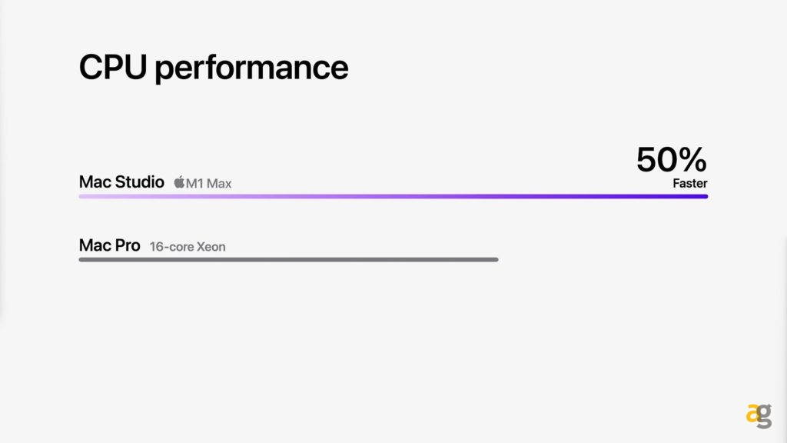Screen dimensions: 787x443
Task: Click the "Mac Studio" label
Action: point(121,182)
